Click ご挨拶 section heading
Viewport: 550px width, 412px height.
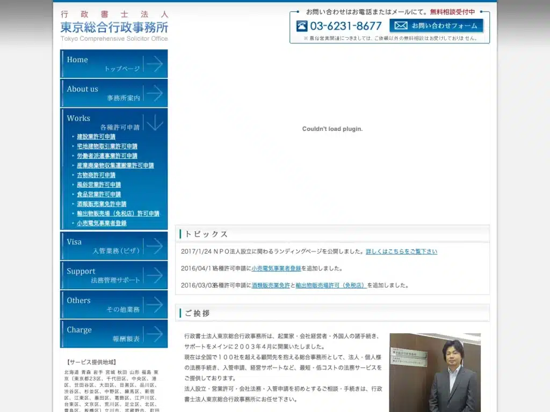[197, 313]
